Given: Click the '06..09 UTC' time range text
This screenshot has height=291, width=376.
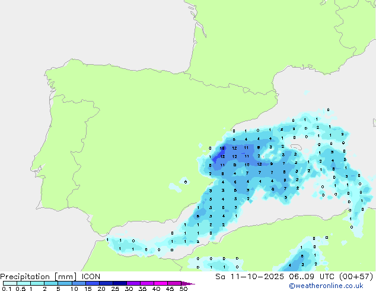Looking at the screenshot, I should click(x=312, y=277).
